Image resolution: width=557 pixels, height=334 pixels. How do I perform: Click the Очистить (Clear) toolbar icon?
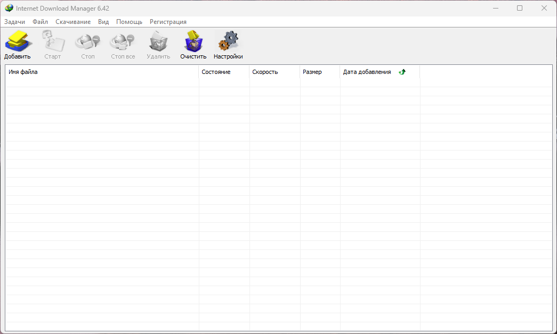193,41
